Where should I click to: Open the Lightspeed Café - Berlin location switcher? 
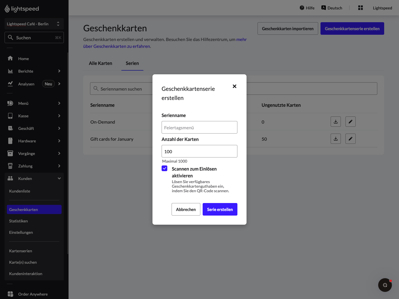pyautogui.click(x=34, y=24)
